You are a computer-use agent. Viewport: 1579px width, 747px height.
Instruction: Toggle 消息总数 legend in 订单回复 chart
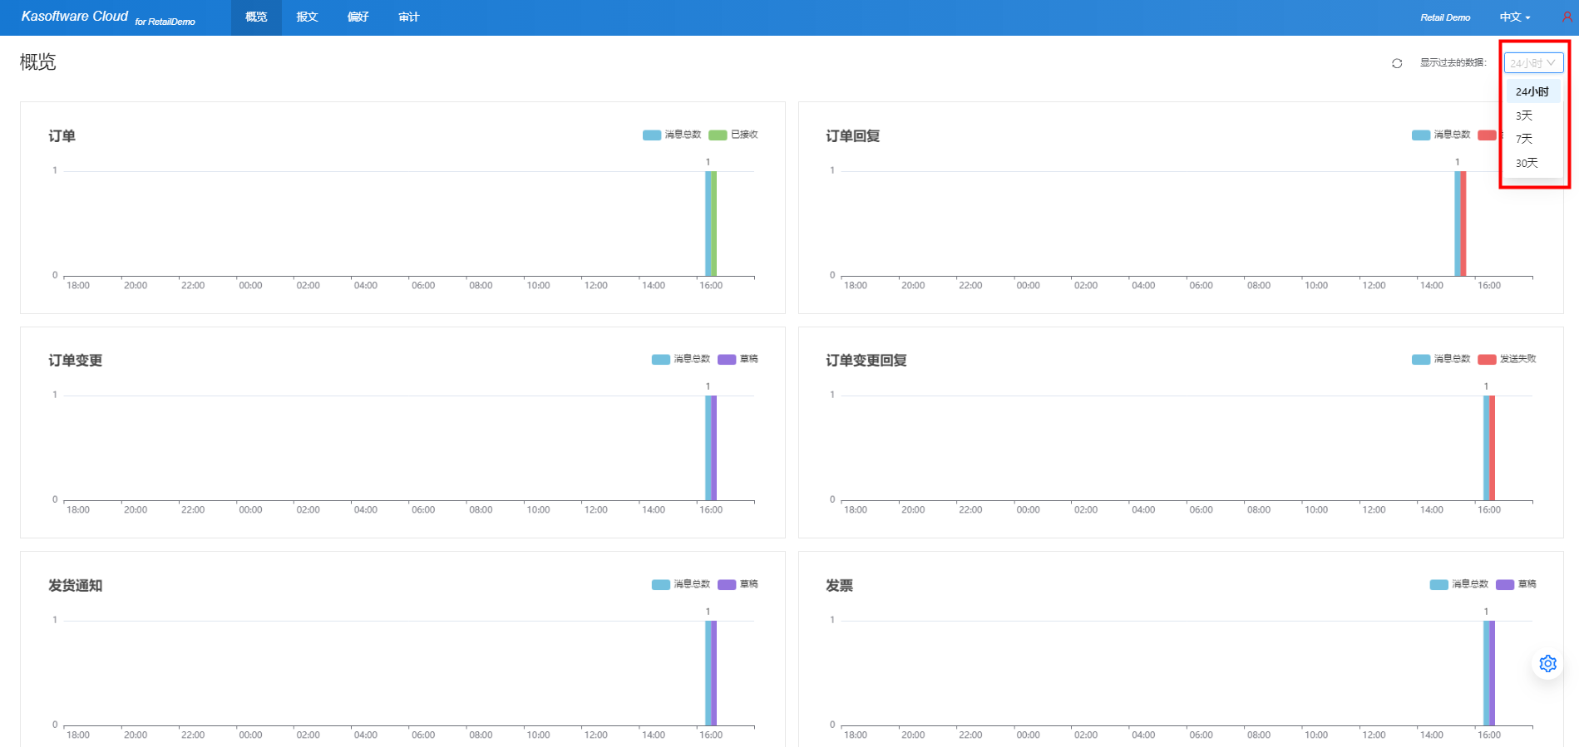(1441, 135)
